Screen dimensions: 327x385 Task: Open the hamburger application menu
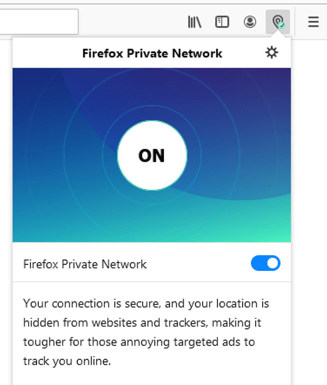(313, 22)
